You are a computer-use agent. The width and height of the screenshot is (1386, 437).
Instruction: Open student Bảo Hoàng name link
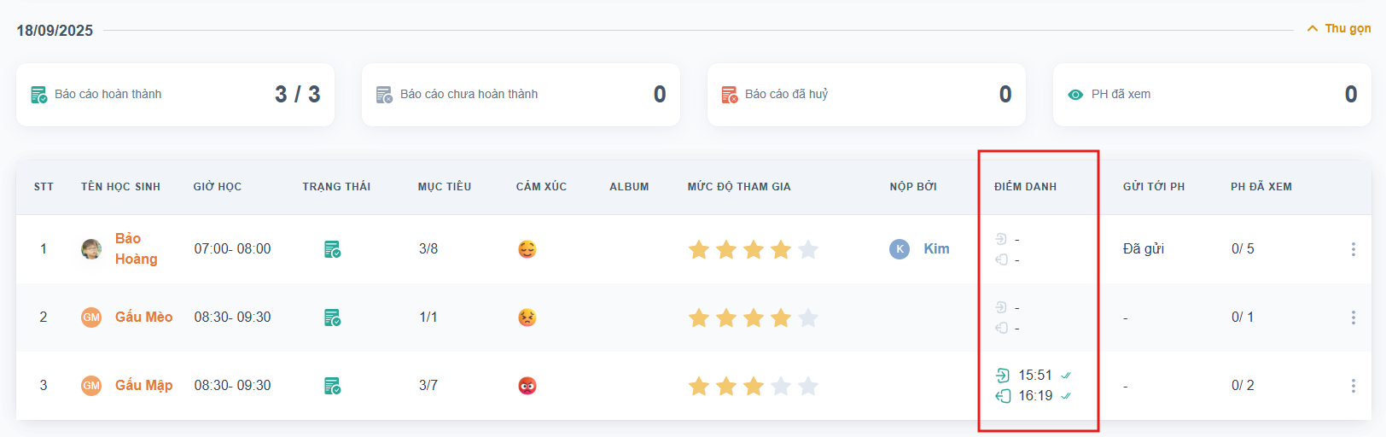click(136, 248)
